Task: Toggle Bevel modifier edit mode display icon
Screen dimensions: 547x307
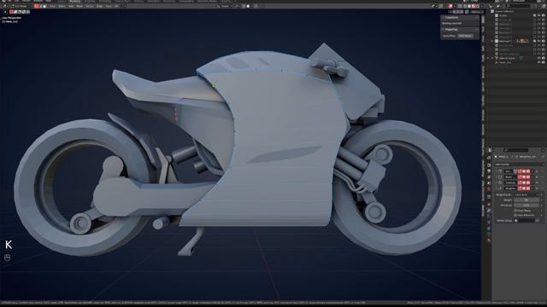Action: (520, 177)
